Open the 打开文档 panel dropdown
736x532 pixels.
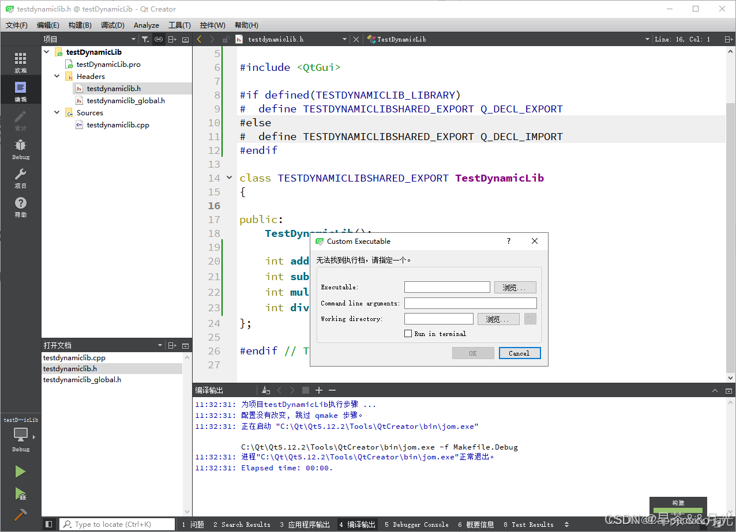click(x=160, y=345)
